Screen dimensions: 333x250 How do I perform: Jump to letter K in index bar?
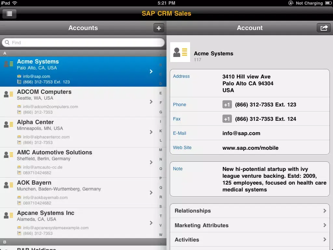point(161,131)
